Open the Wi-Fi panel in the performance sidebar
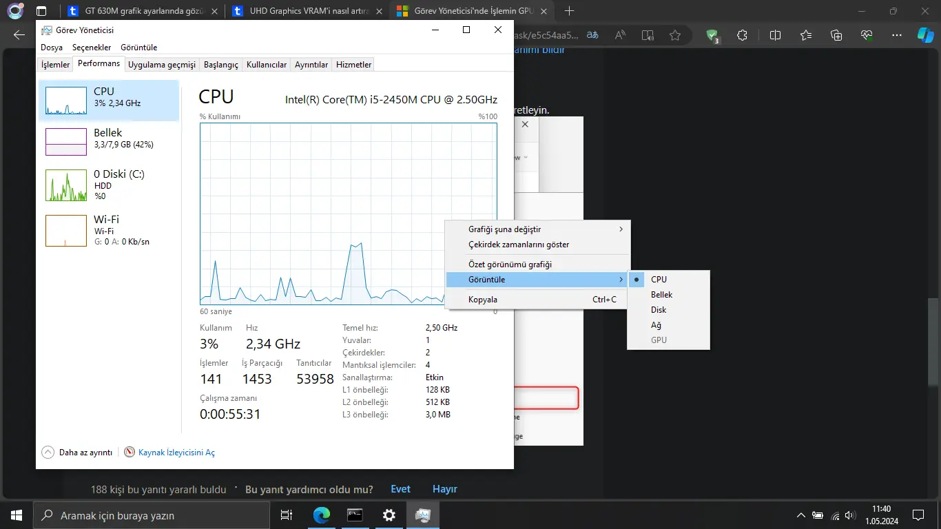 [109, 230]
